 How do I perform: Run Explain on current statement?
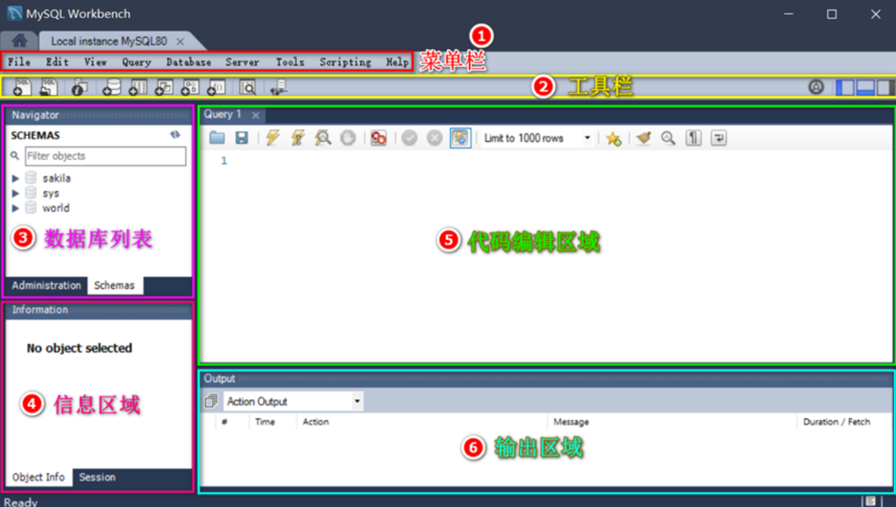(x=323, y=137)
